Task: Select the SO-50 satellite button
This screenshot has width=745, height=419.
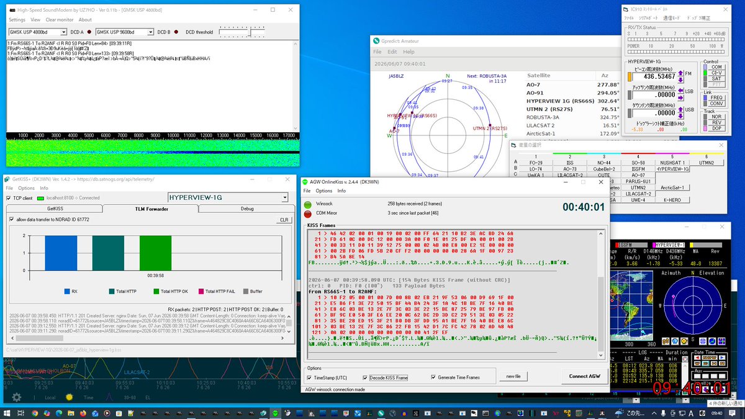Action: [x=638, y=163]
